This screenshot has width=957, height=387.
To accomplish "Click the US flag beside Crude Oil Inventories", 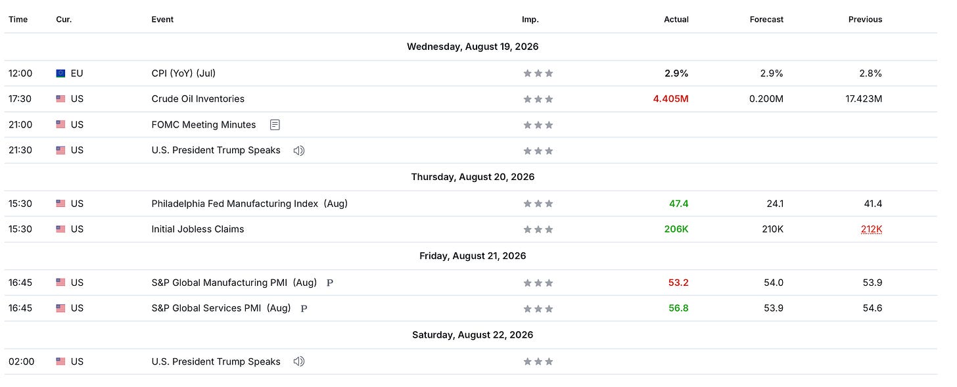I will [x=60, y=99].
